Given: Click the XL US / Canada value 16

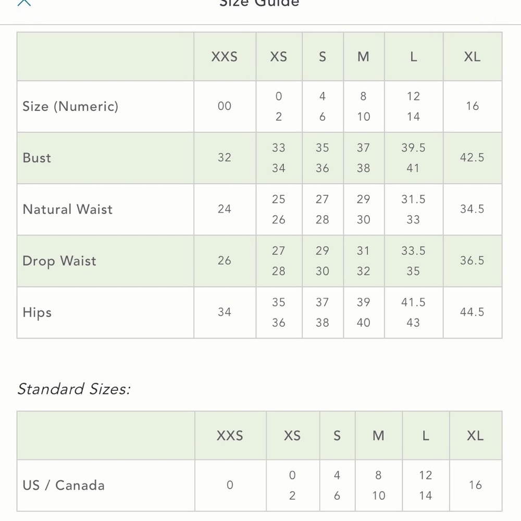Looking at the screenshot, I should click(x=476, y=485).
